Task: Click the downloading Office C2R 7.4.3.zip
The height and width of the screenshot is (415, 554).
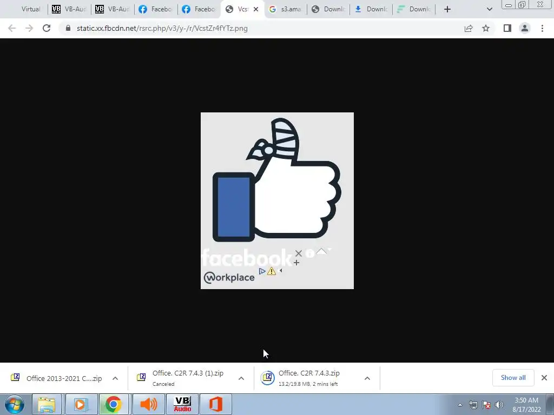Action: pyautogui.click(x=309, y=378)
